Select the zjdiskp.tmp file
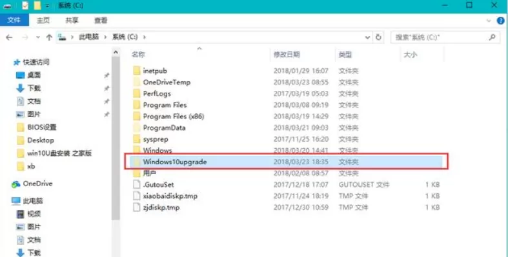 point(286,207)
